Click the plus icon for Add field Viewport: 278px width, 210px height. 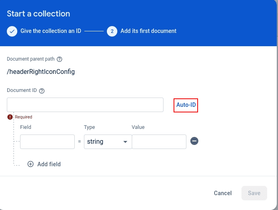(x=31, y=164)
